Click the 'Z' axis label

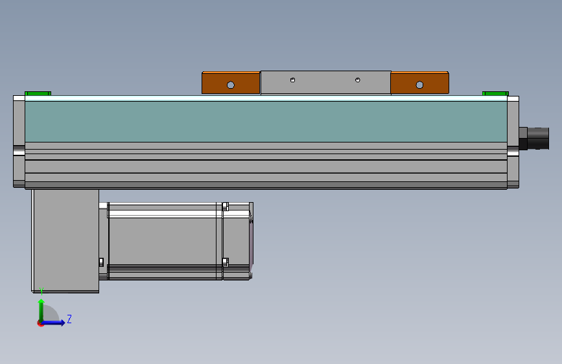pos(69,319)
